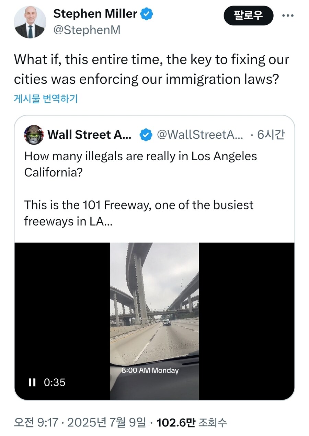Click the main tweet text about immigration laws
This screenshot has width=309, height=436.
tap(151, 69)
